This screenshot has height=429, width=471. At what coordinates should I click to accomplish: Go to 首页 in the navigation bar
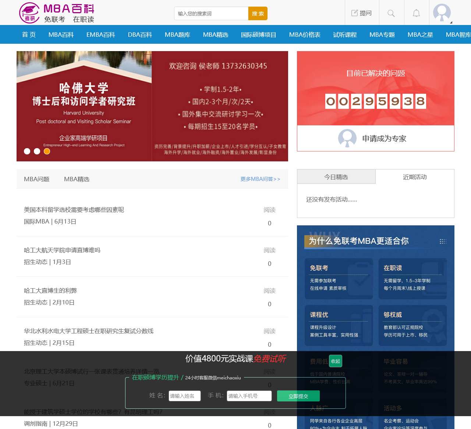(x=29, y=35)
